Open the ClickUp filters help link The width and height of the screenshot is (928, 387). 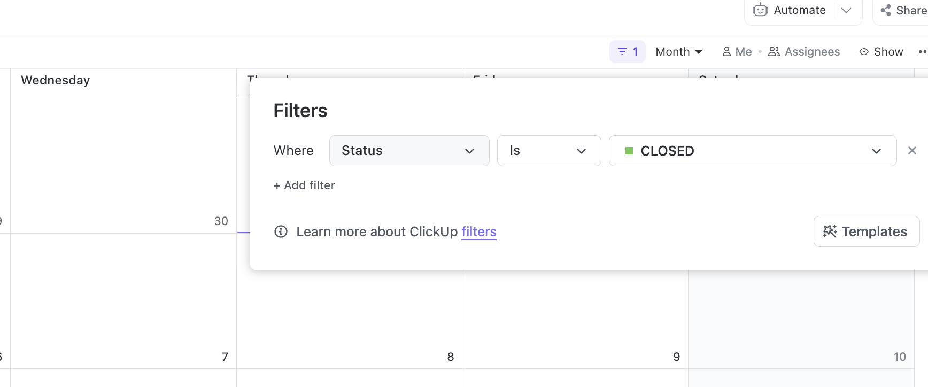pos(479,231)
